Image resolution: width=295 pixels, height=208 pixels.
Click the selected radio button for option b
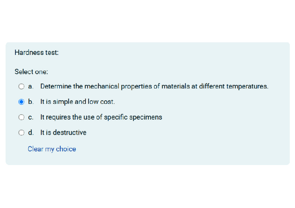tap(22, 102)
